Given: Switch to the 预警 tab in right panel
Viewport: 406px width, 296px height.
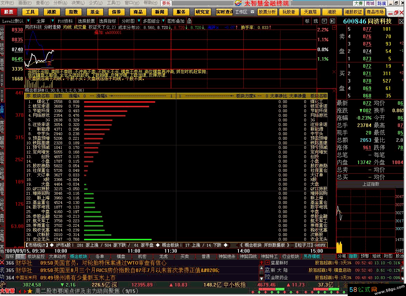Looking at the screenshot, I should [x=365, y=256].
